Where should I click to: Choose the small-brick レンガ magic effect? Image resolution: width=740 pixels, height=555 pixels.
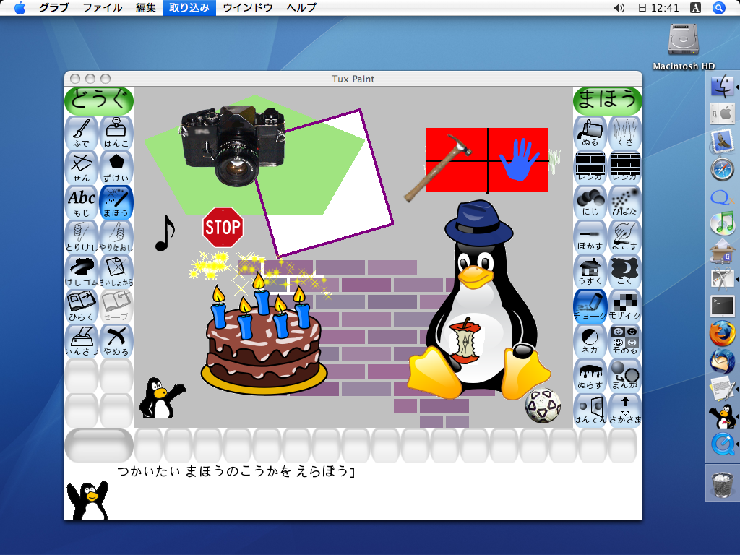pyautogui.click(x=625, y=168)
